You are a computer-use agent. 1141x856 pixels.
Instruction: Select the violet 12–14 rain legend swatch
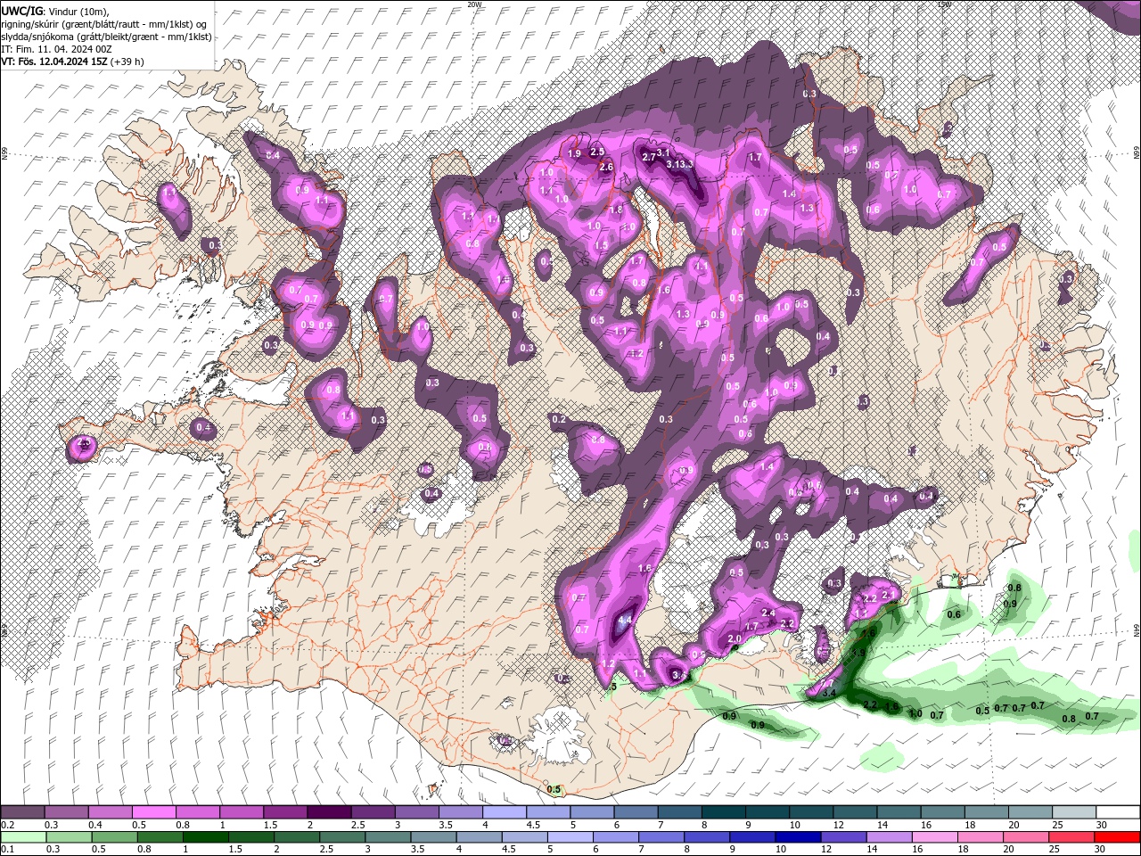843,837
